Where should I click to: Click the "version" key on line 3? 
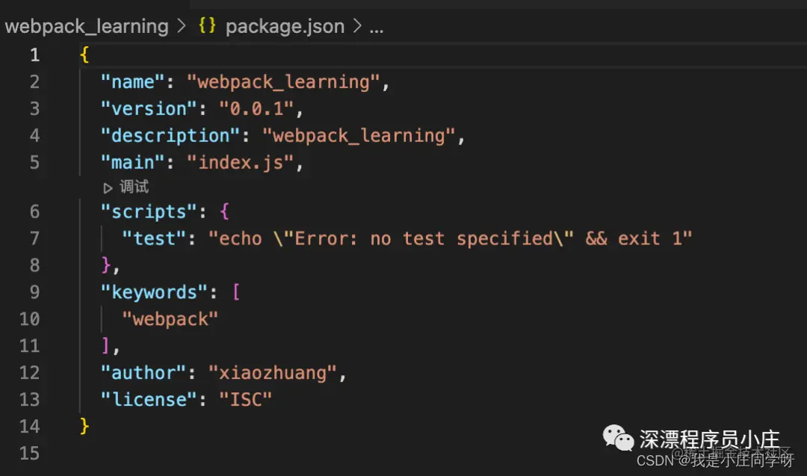pyautogui.click(x=149, y=108)
